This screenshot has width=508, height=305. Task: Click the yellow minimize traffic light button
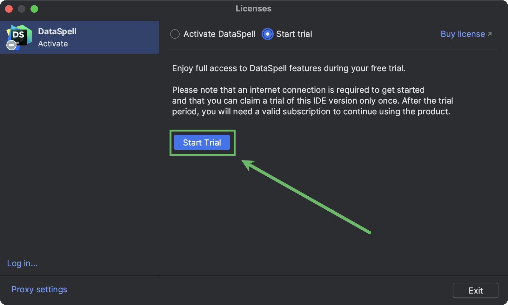point(22,9)
